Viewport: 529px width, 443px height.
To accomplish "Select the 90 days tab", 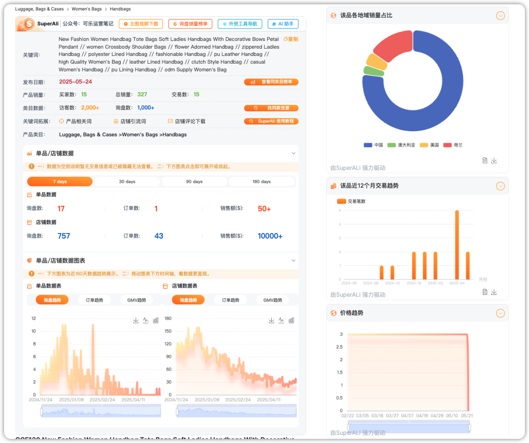I will pyautogui.click(x=194, y=181).
